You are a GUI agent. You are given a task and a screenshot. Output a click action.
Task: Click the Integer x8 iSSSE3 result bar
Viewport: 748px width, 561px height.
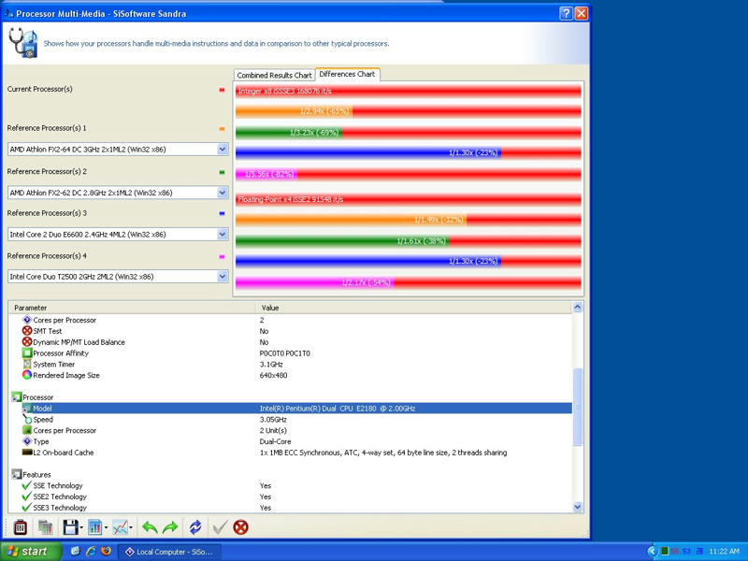[x=409, y=91]
